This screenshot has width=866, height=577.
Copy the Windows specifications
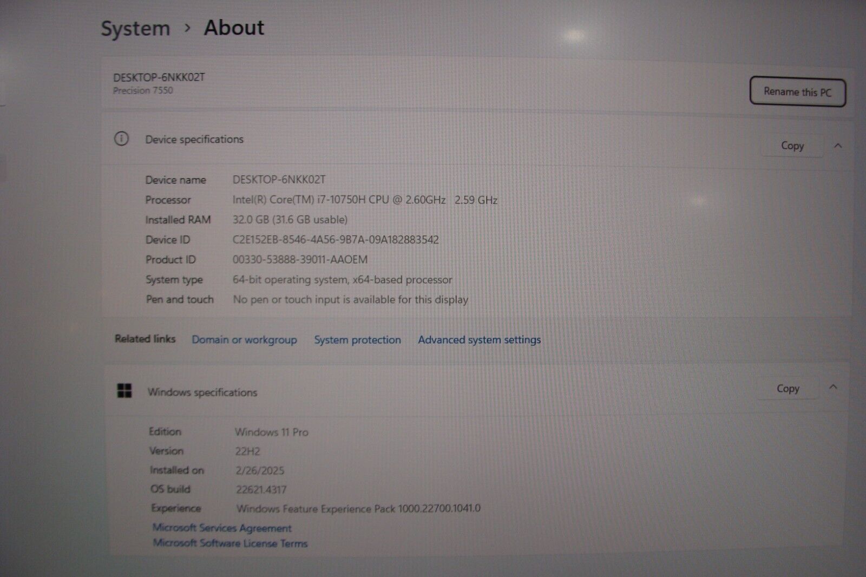click(x=788, y=389)
